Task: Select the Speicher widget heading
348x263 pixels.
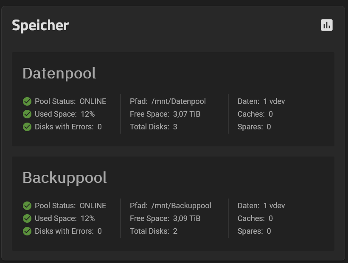Action: [x=40, y=25]
